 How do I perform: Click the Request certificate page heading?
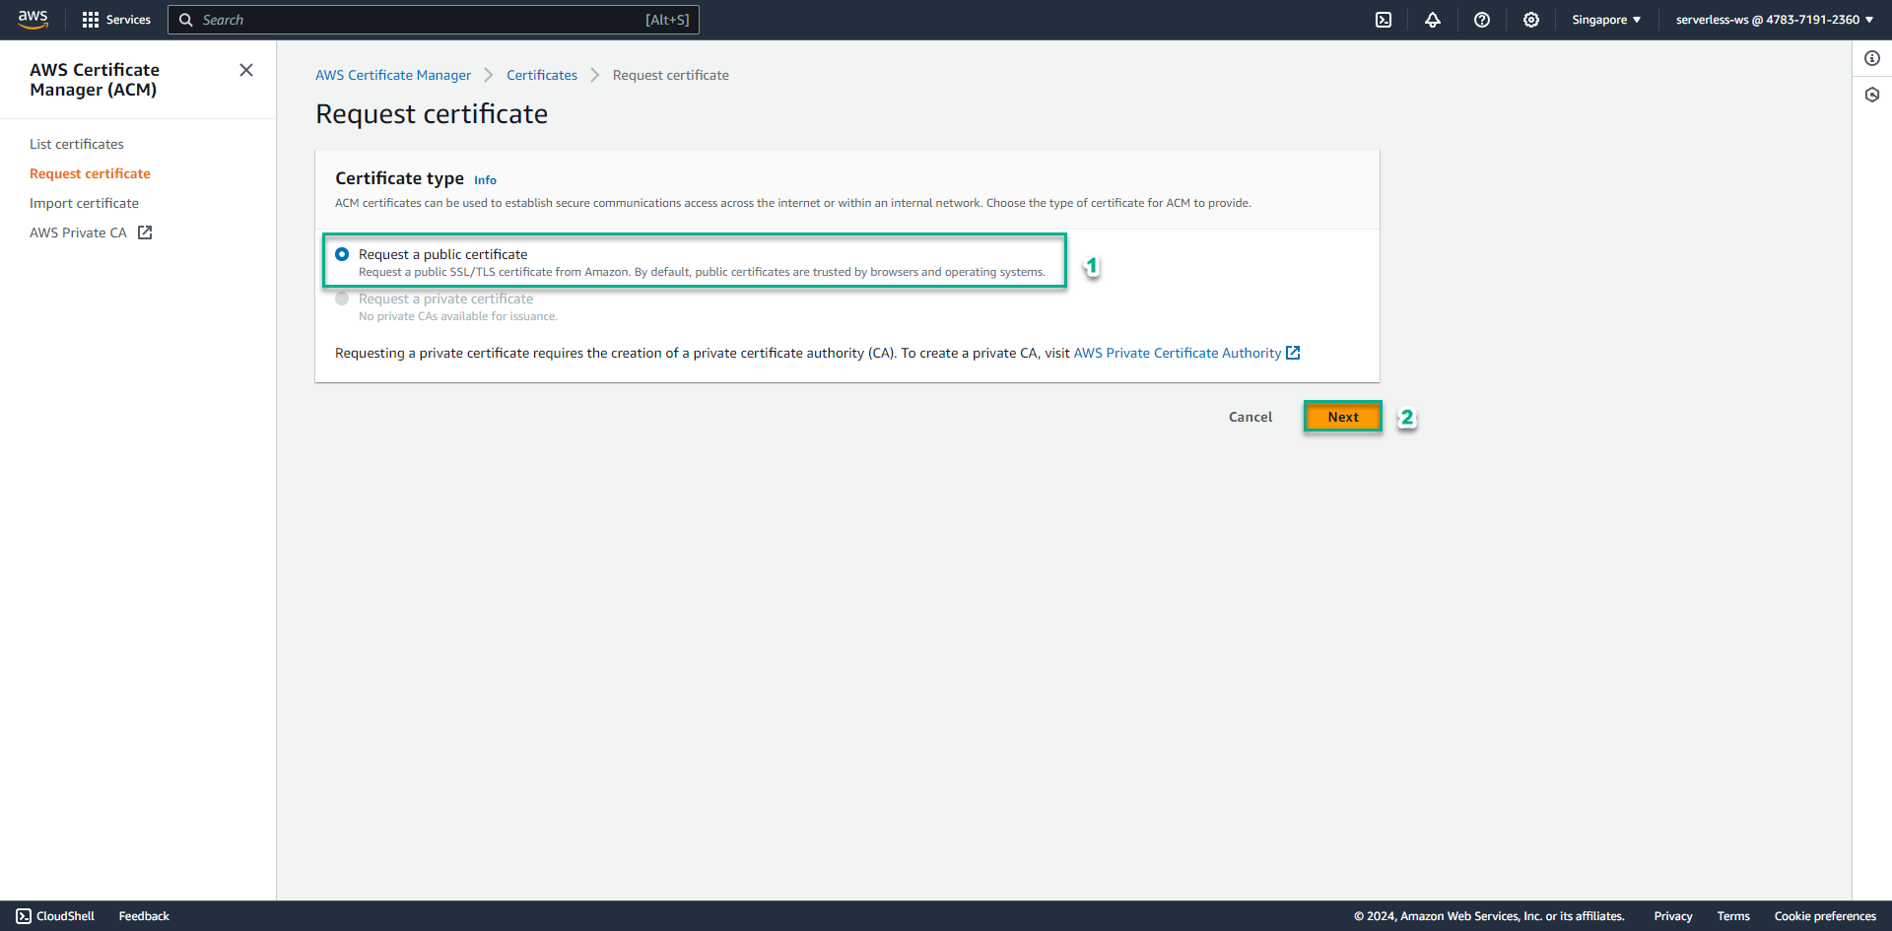pos(432,114)
